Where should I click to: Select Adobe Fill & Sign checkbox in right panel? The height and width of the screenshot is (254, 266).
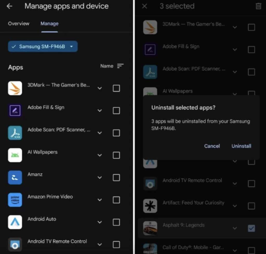pyautogui.click(x=251, y=50)
